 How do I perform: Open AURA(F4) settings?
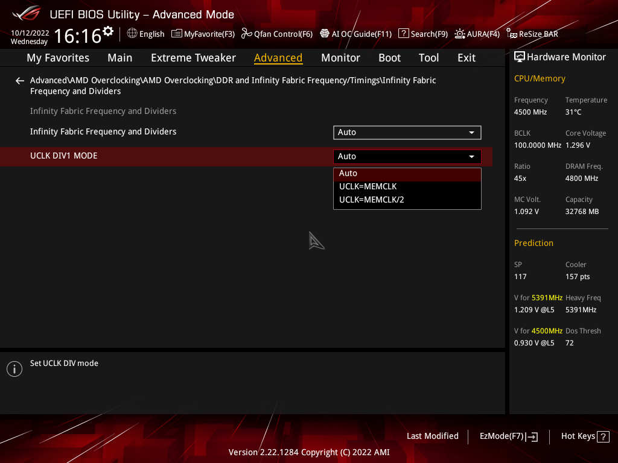tap(477, 34)
